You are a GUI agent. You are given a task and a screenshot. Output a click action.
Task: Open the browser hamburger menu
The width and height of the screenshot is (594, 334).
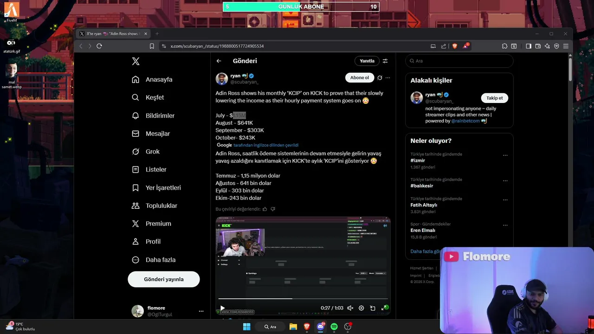566,46
